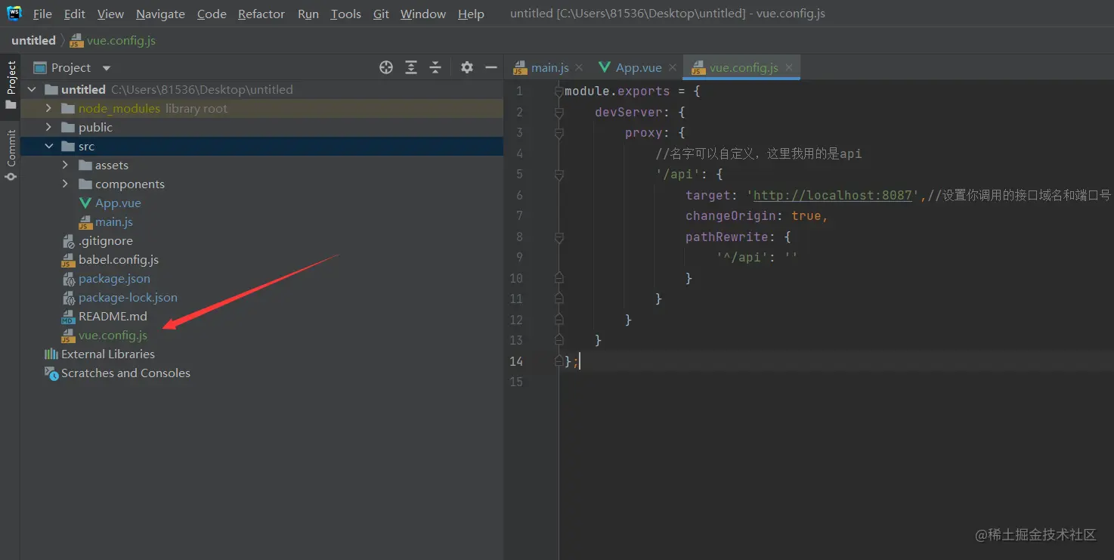Open the Edit menu

point(75,14)
